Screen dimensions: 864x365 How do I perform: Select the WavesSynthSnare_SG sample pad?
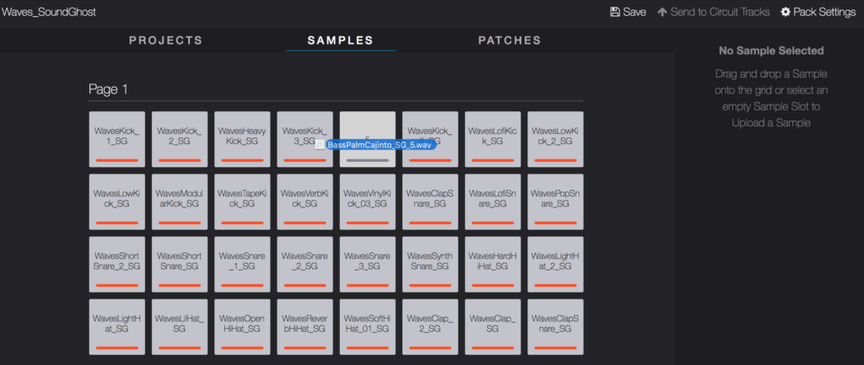point(430,263)
